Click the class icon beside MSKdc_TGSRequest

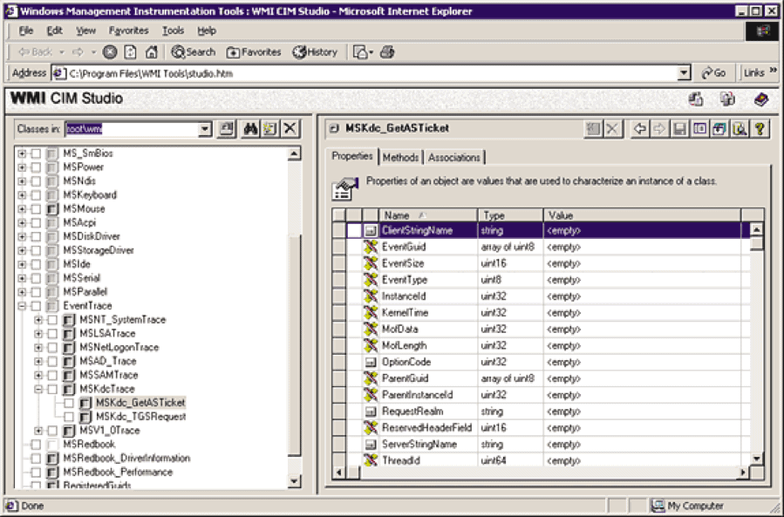click(85, 417)
